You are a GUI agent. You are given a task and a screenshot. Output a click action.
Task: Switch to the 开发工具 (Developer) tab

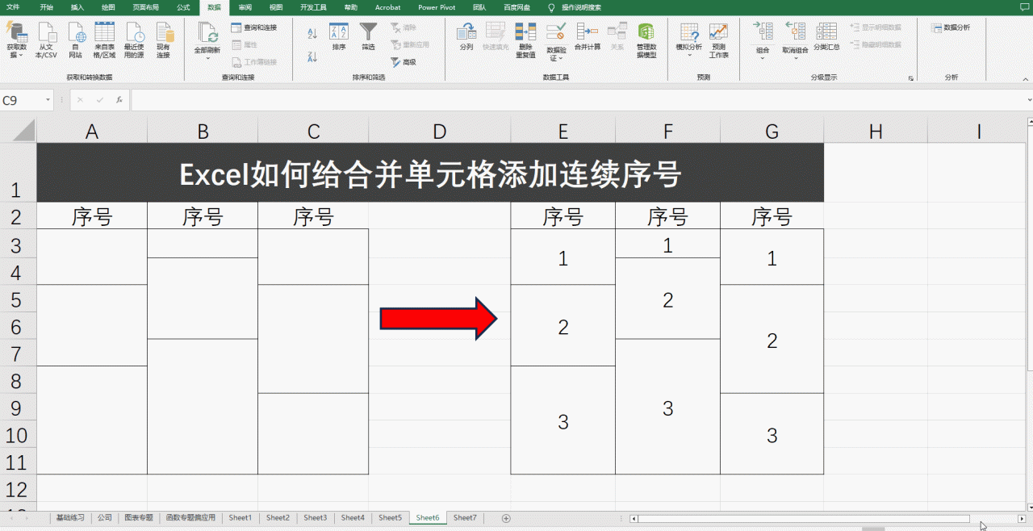313,7
